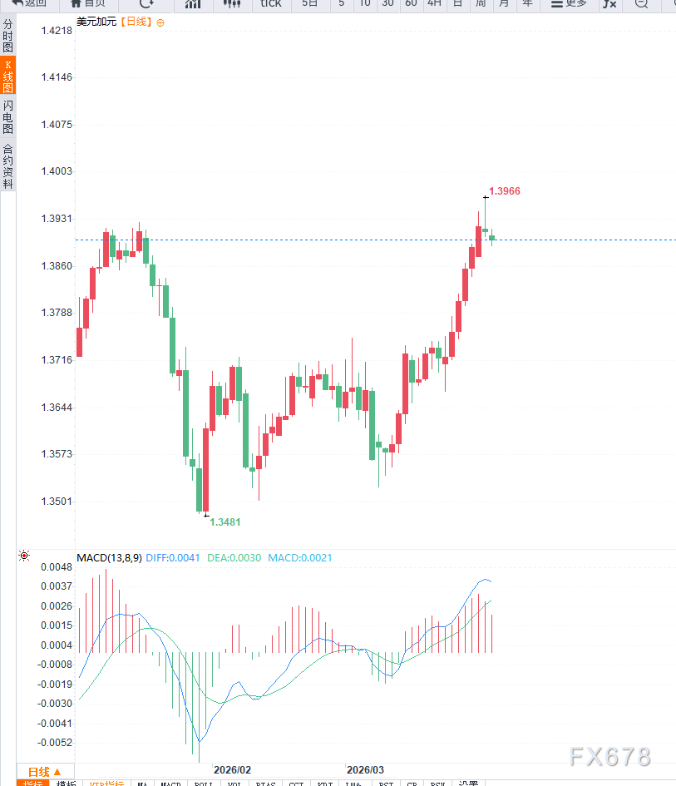Click the MACD(13,8,9) indicator label
Viewport: 676px width, 786px height.
tap(109, 557)
